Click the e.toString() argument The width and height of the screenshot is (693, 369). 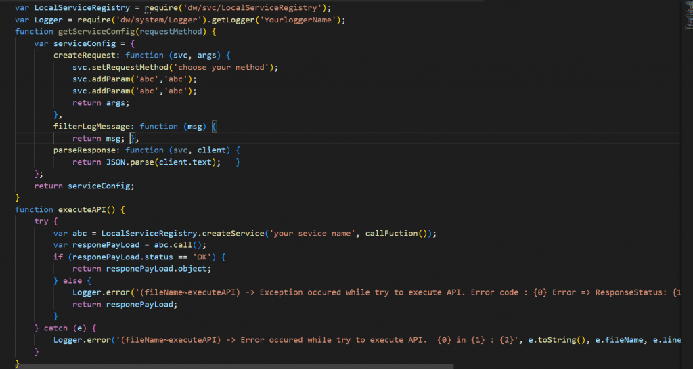557,340
